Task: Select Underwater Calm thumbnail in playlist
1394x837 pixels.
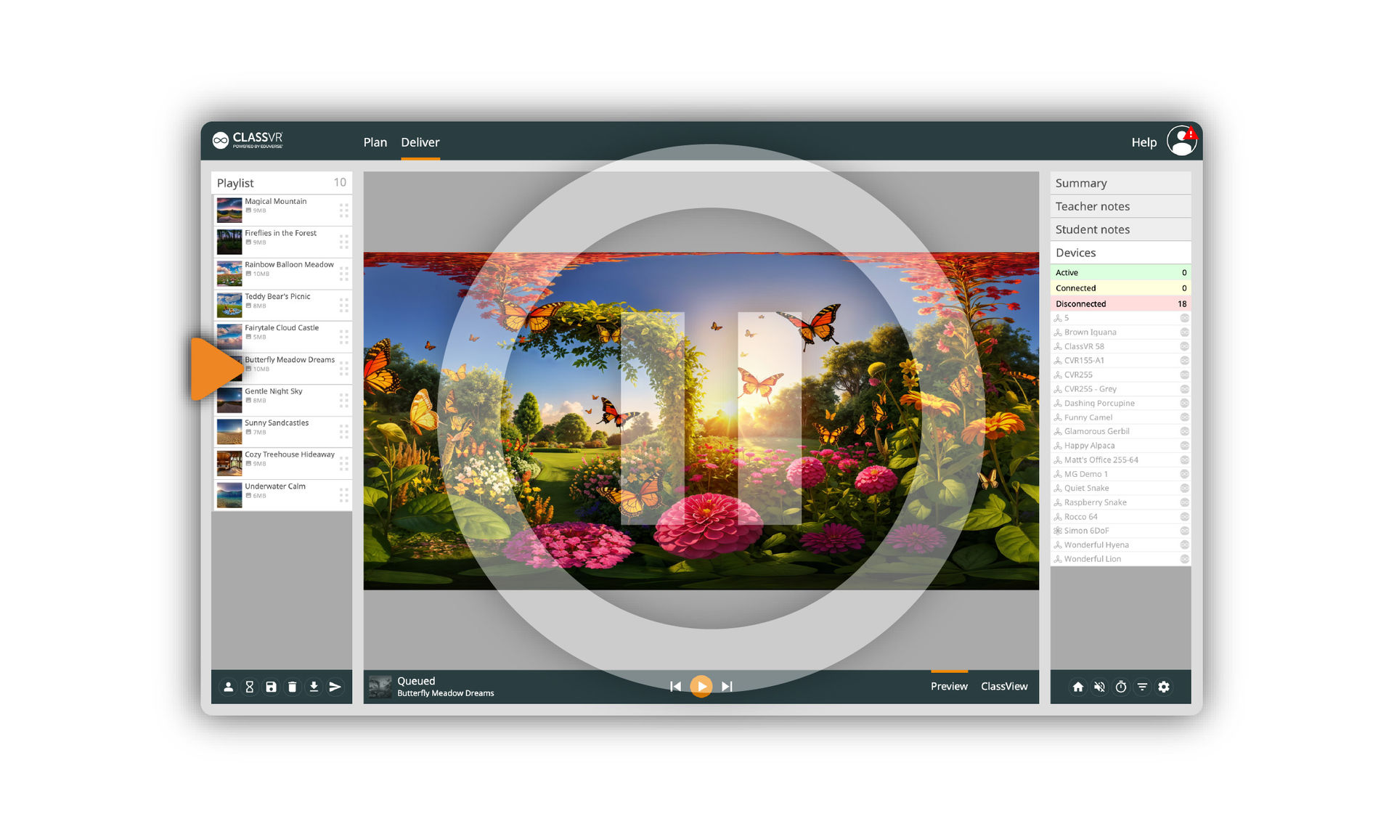Action: point(229,495)
